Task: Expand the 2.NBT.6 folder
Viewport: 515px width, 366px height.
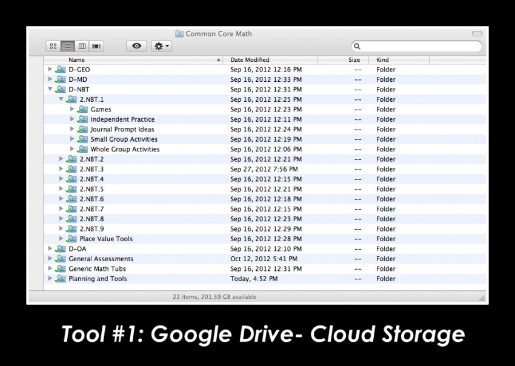Action: 61,198
